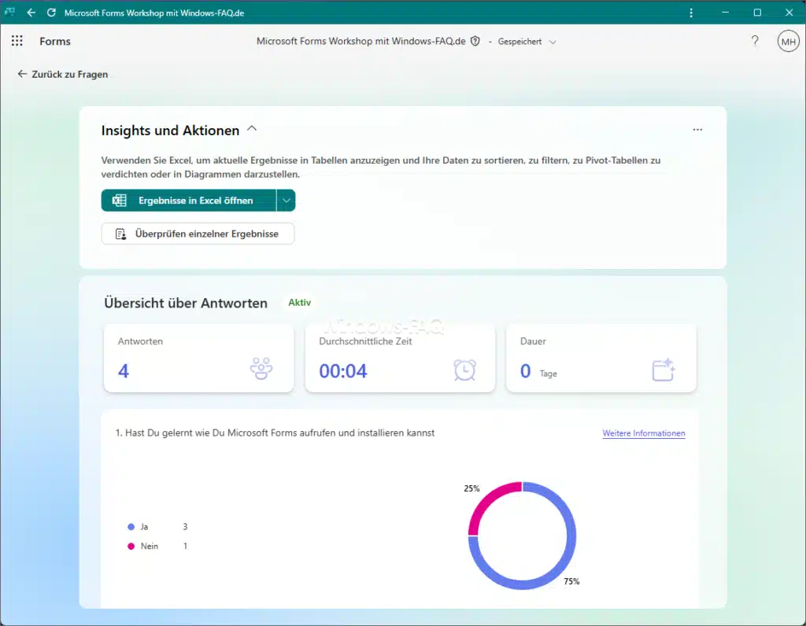806x626 pixels.
Task: Click the Aktiv status label
Action: 300,303
